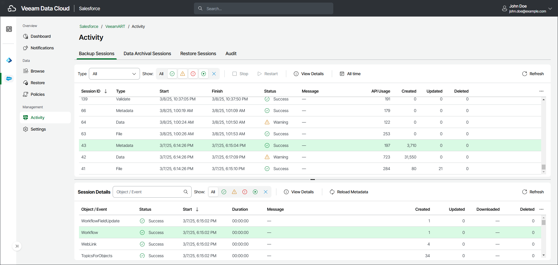Open sessions table column options ellipsis
This screenshot has width=558, height=265.
coord(541,91)
